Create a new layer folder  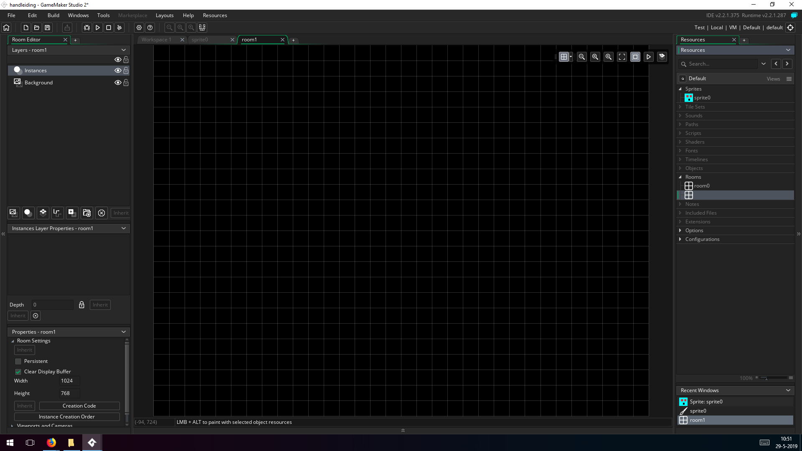[86, 213]
